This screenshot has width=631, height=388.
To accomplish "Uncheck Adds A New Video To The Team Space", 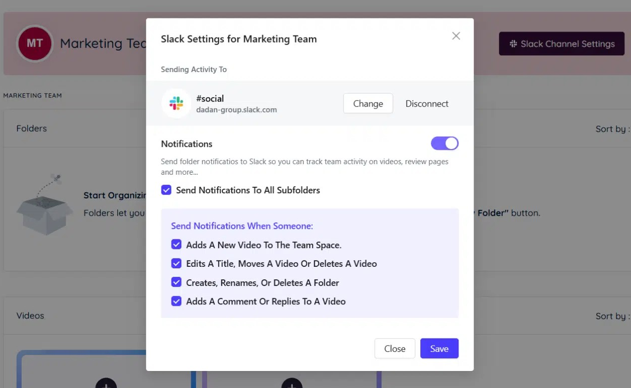I will (176, 244).
